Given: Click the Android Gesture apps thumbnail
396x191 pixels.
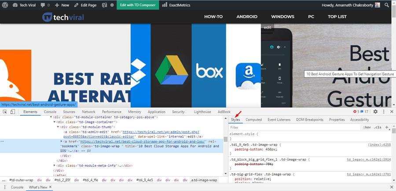Looking at the screenshot, I should tap(326, 66).
